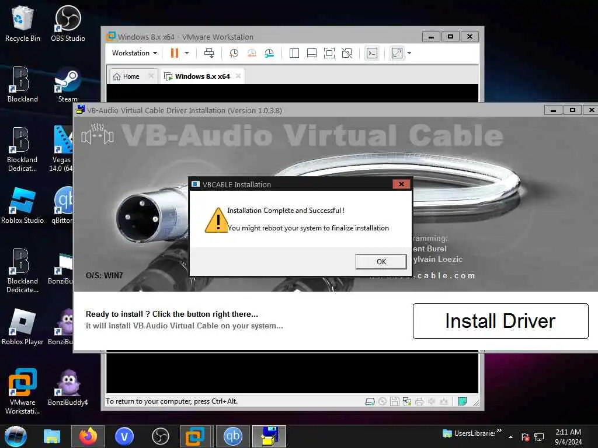
Task: Click the CD/DVD drive status icon
Action: pos(383,401)
